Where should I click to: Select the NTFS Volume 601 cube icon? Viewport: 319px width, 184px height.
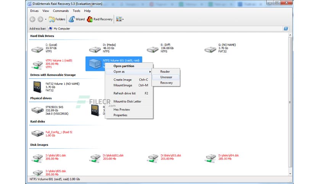pos(95,64)
